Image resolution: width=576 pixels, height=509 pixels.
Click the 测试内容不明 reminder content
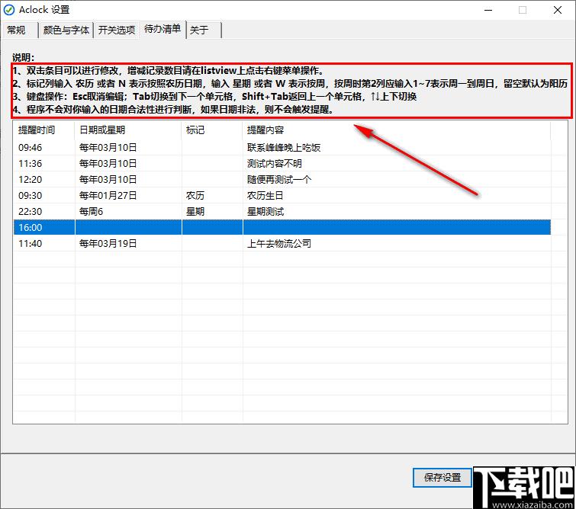click(x=275, y=163)
